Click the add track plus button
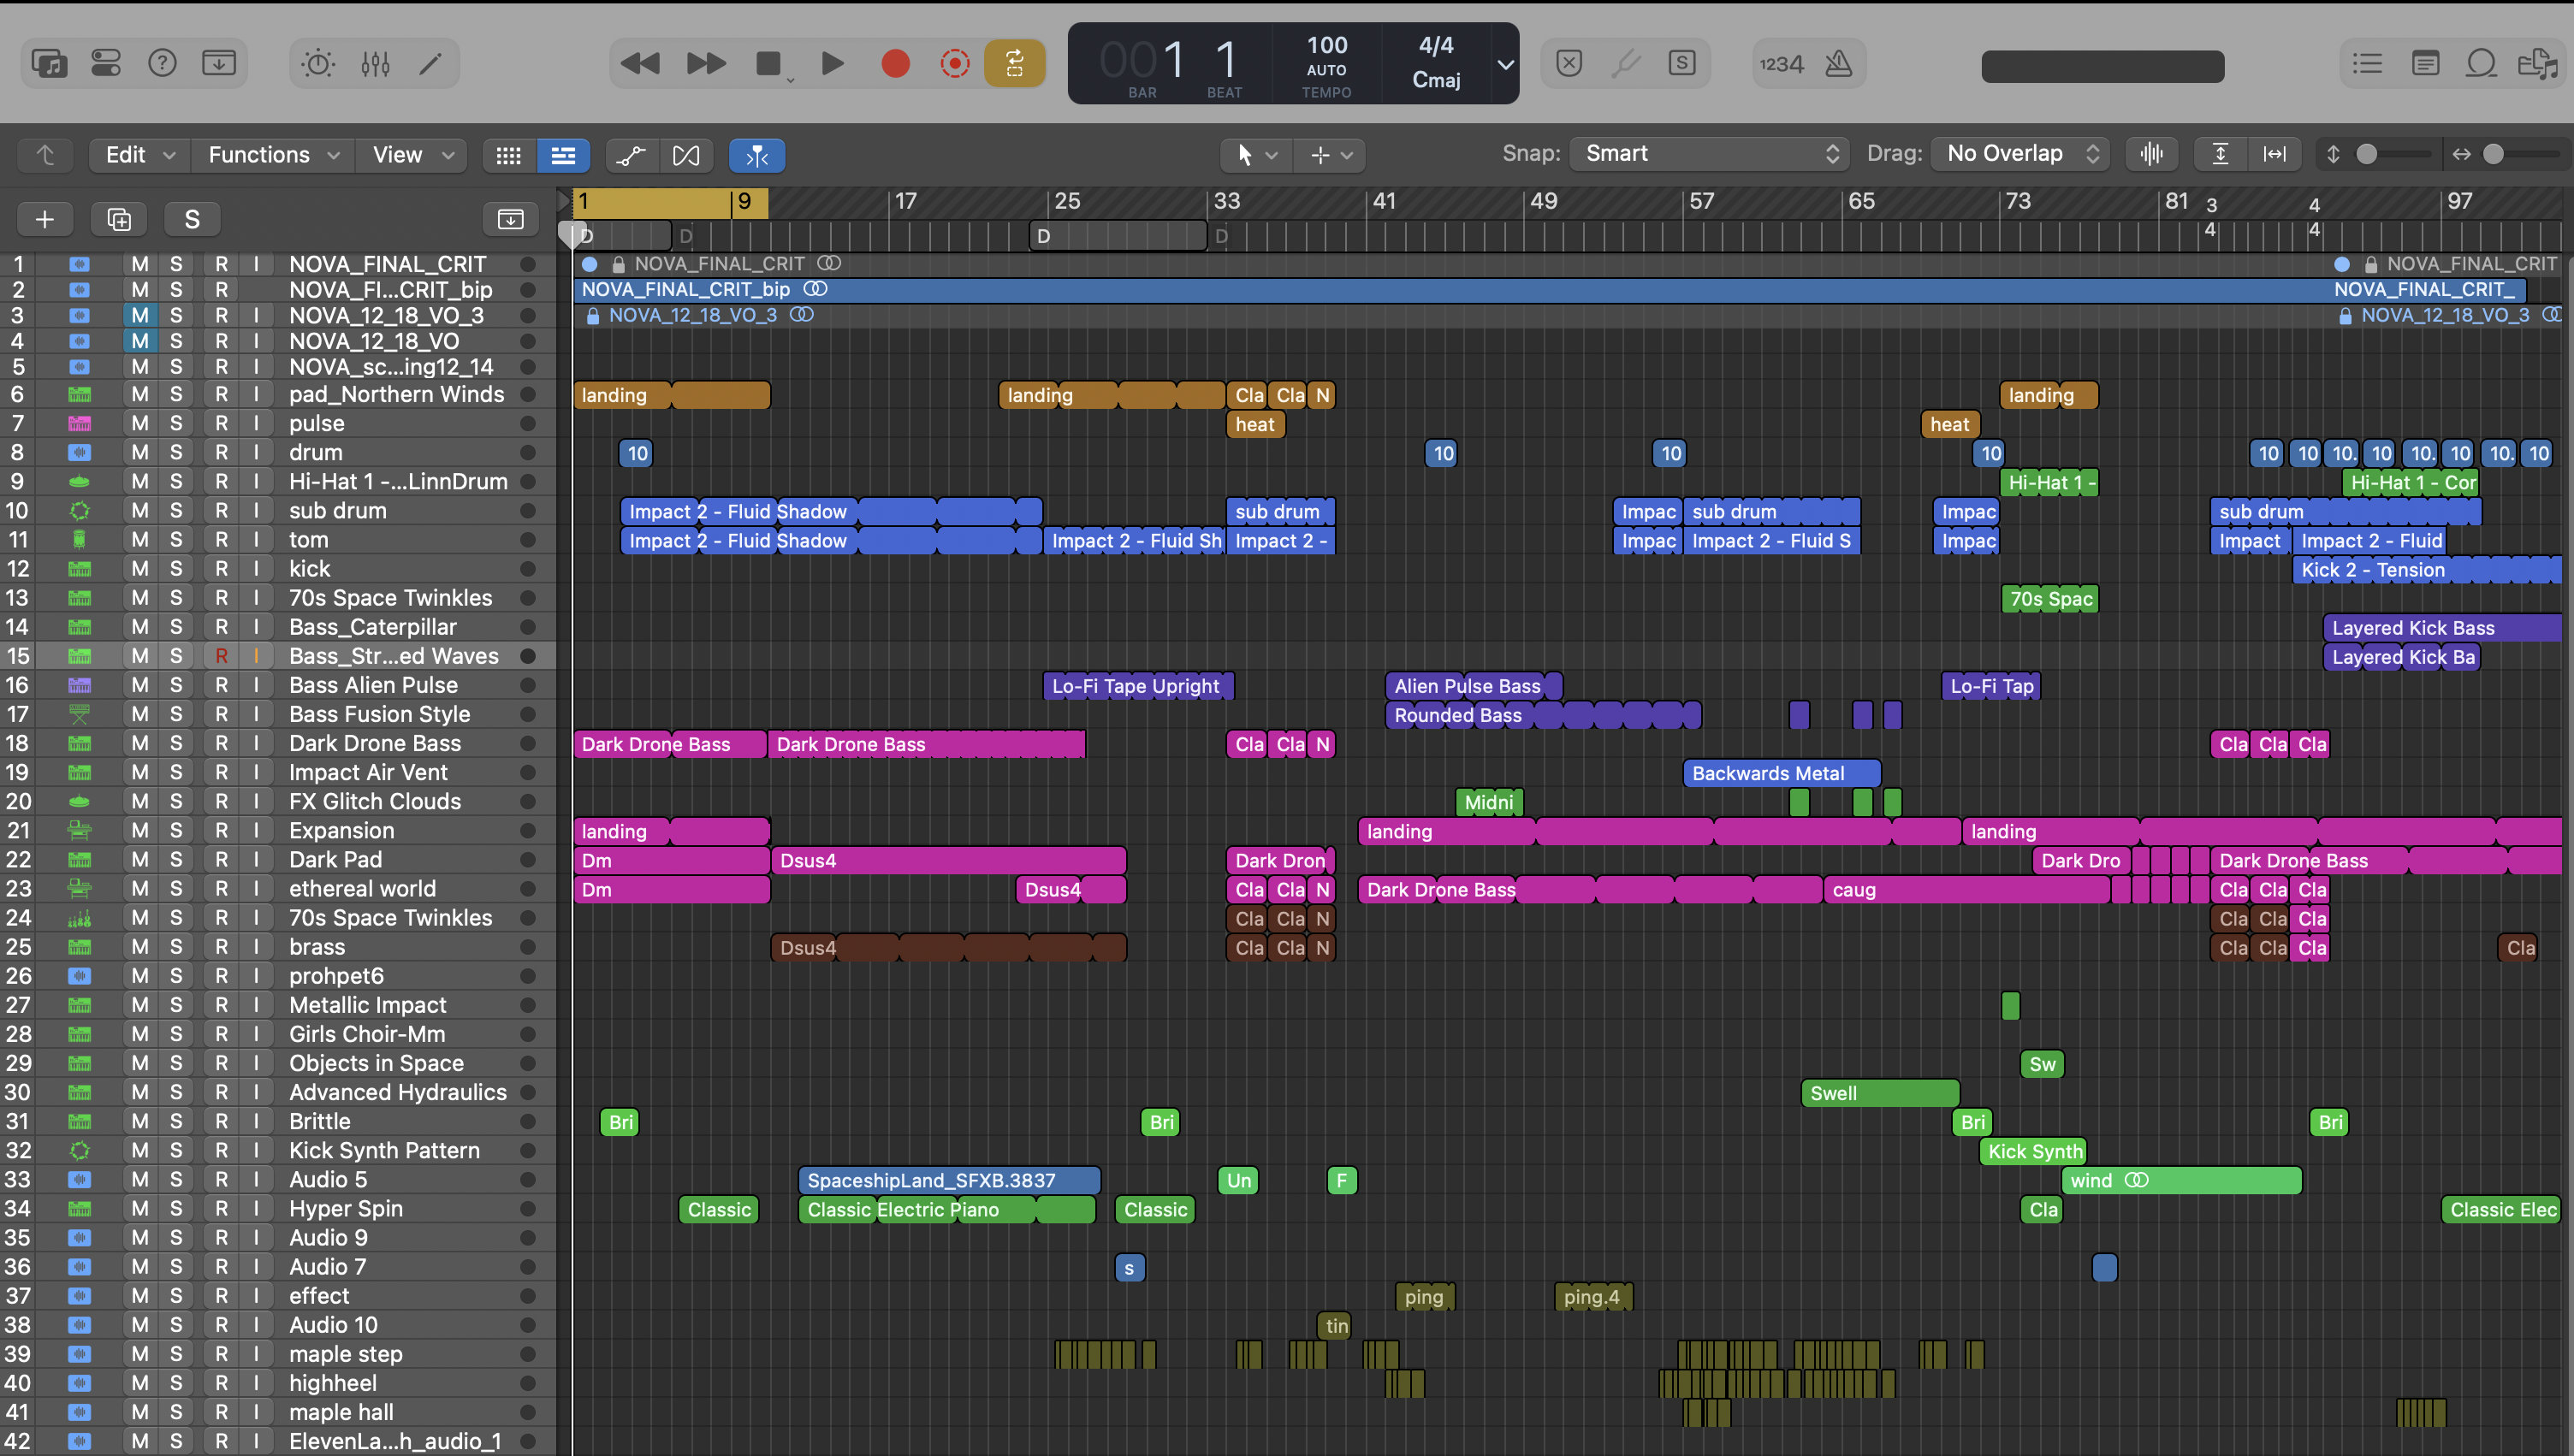 [45, 219]
